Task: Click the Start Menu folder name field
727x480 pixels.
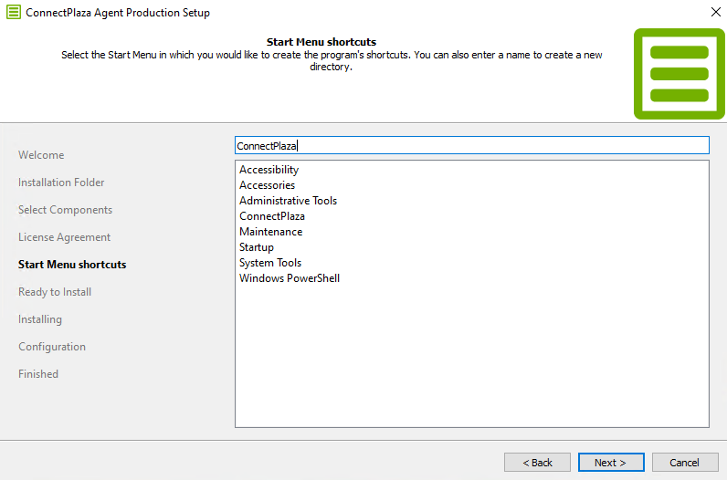Action: [472, 145]
